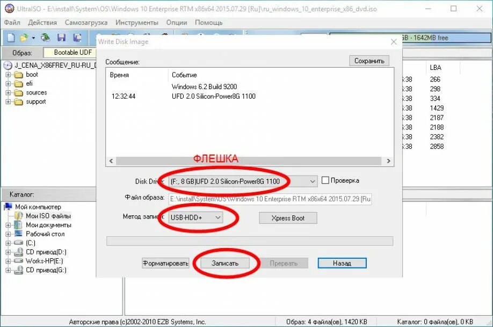Click the Форматировать button
Image resolution: width=493 pixels, height=327 pixels.
(165, 263)
